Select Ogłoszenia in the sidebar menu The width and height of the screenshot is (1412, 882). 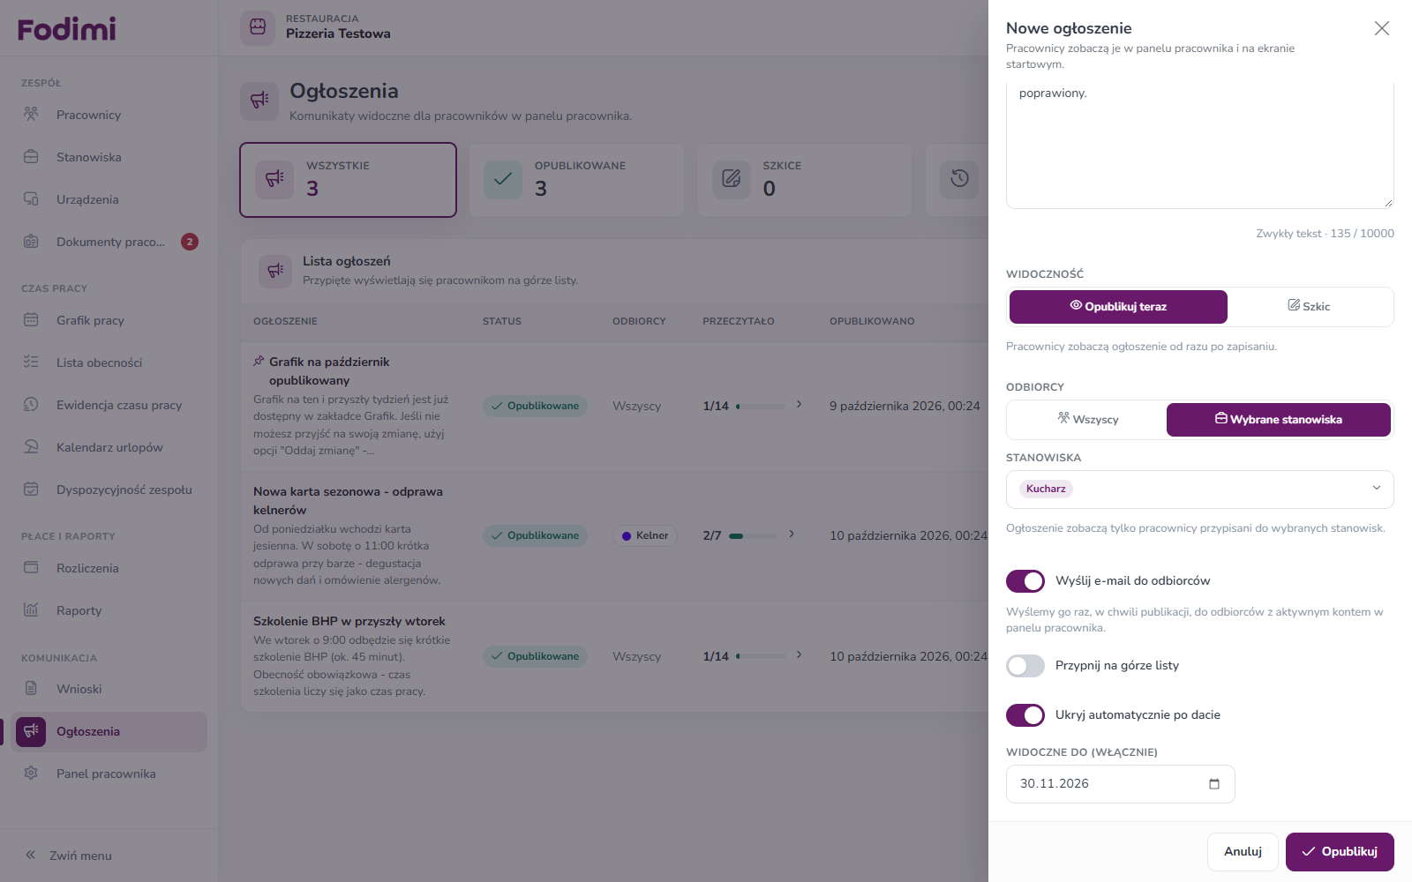[109, 732]
